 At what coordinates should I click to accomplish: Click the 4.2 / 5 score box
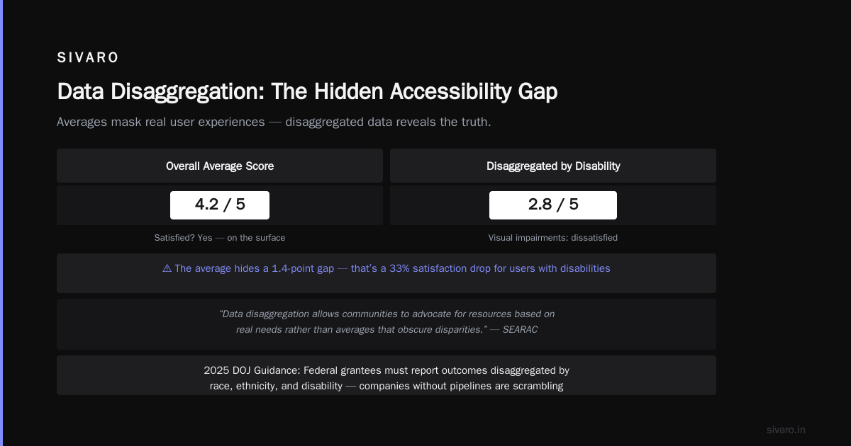220,205
